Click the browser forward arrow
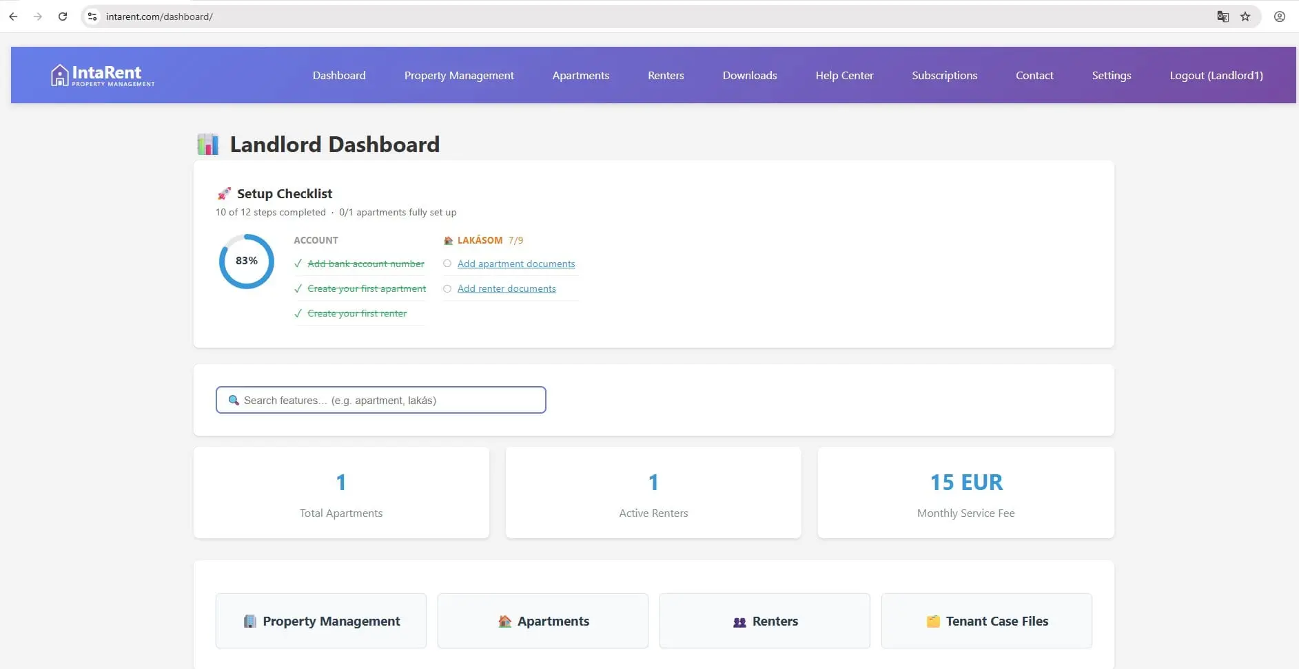The height and width of the screenshot is (669, 1299). 38,17
